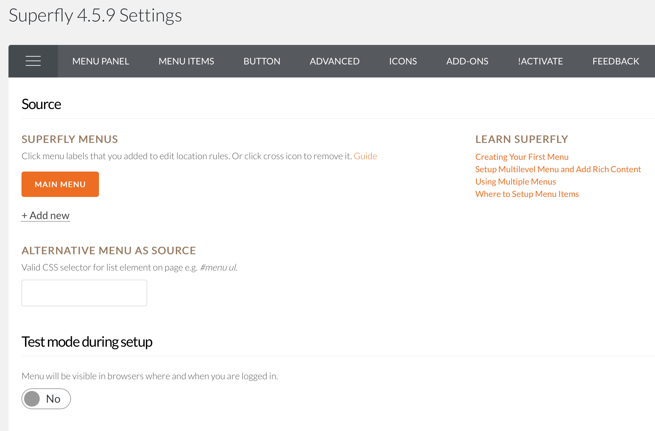Open the Add-ons tab

click(x=467, y=61)
